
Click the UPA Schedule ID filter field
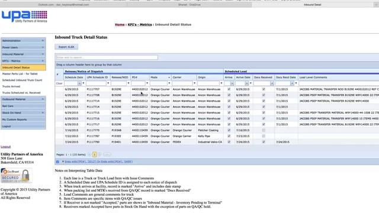tap(96, 83)
